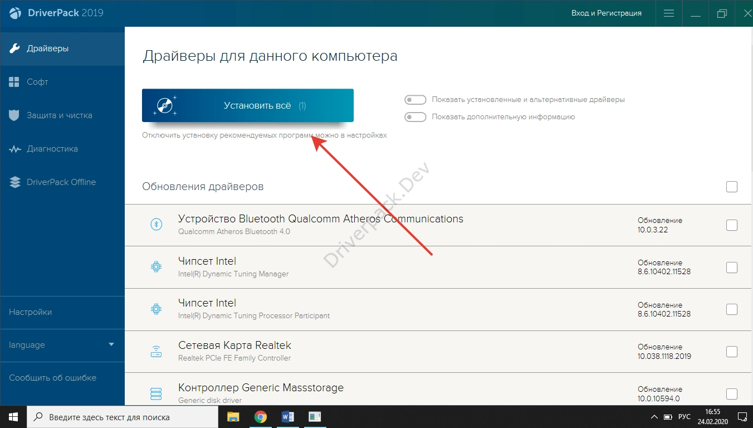Screen dimensions: 753x428
Task: Toggle showing additional information
Action: 415,117
